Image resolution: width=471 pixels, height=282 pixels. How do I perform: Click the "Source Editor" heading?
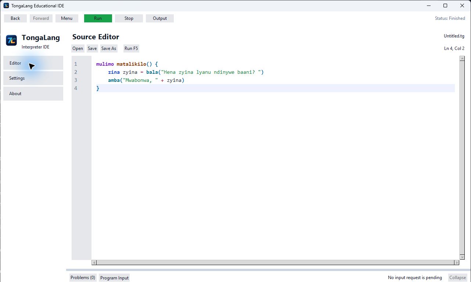(x=96, y=37)
